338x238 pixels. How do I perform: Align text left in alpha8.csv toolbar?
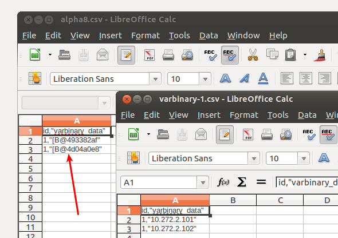coord(287,78)
